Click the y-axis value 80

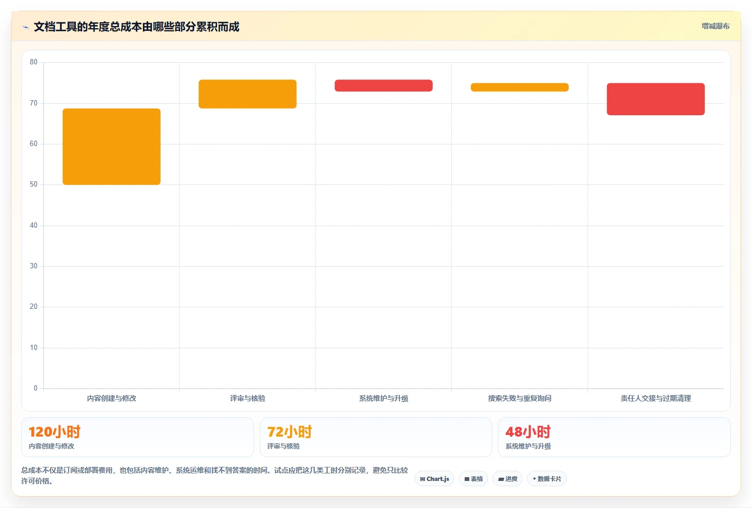coord(34,62)
